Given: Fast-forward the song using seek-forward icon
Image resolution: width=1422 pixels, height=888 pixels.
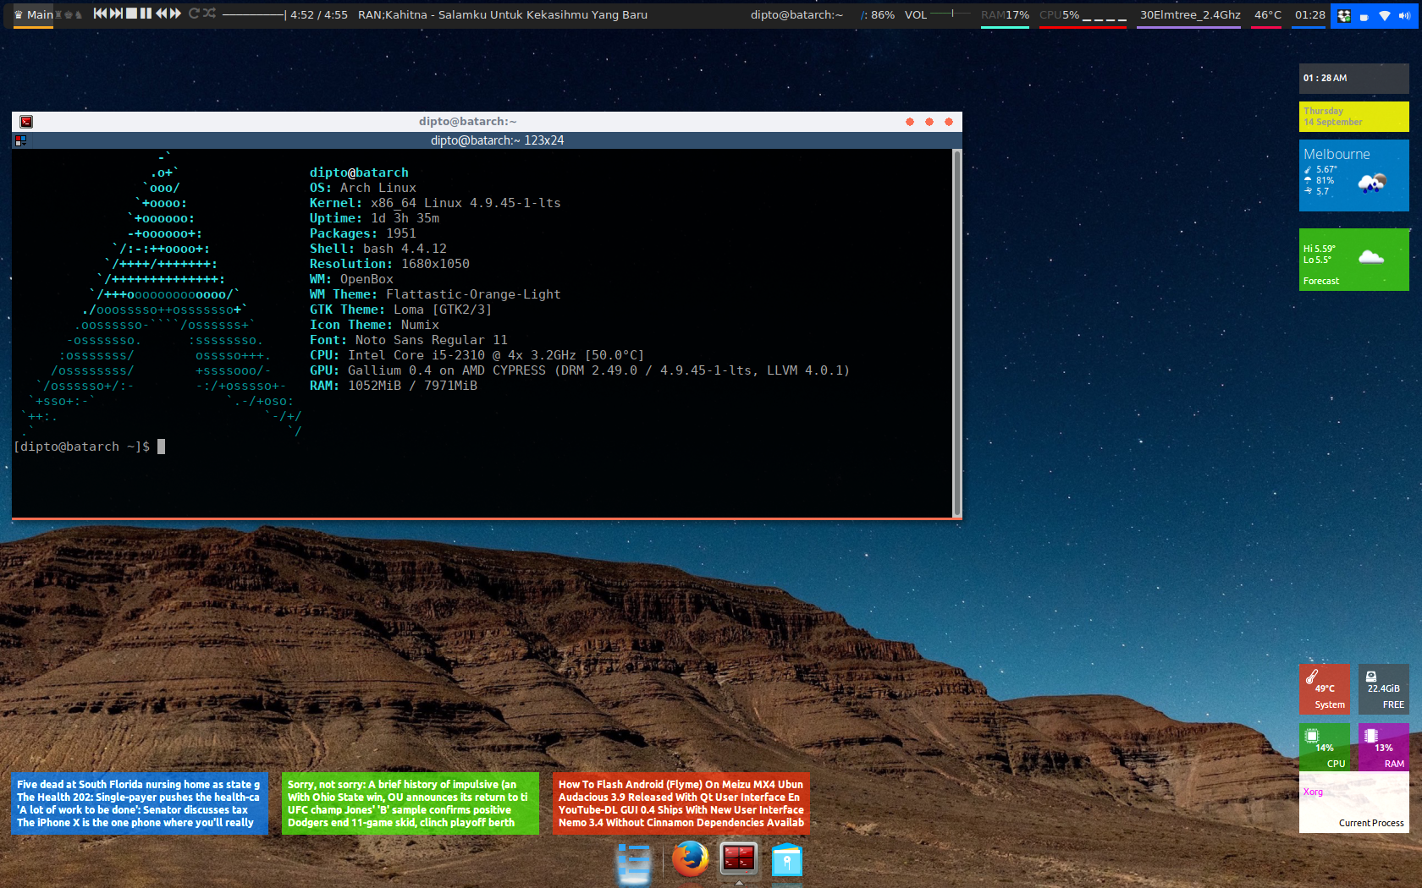Looking at the screenshot, I should coord(176,14).
